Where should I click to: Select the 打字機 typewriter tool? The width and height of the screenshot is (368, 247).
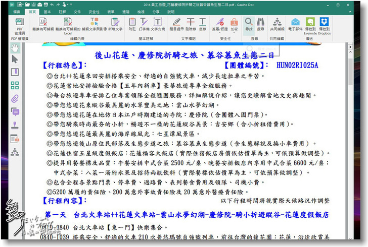(144, 24)
